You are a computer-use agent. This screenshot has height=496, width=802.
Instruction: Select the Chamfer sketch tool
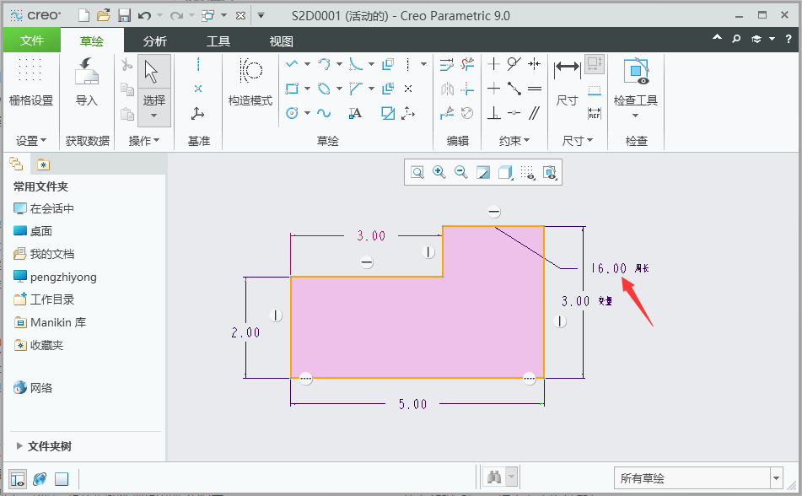[356, 89]
